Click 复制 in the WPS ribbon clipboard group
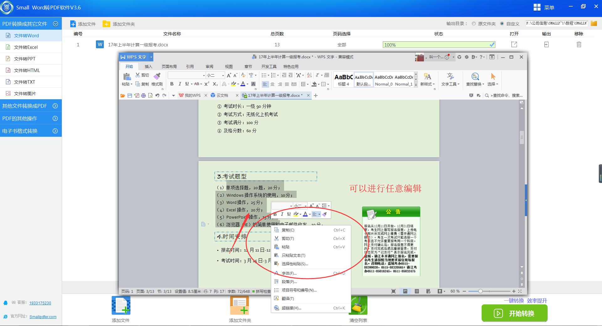 coord(142,84)
